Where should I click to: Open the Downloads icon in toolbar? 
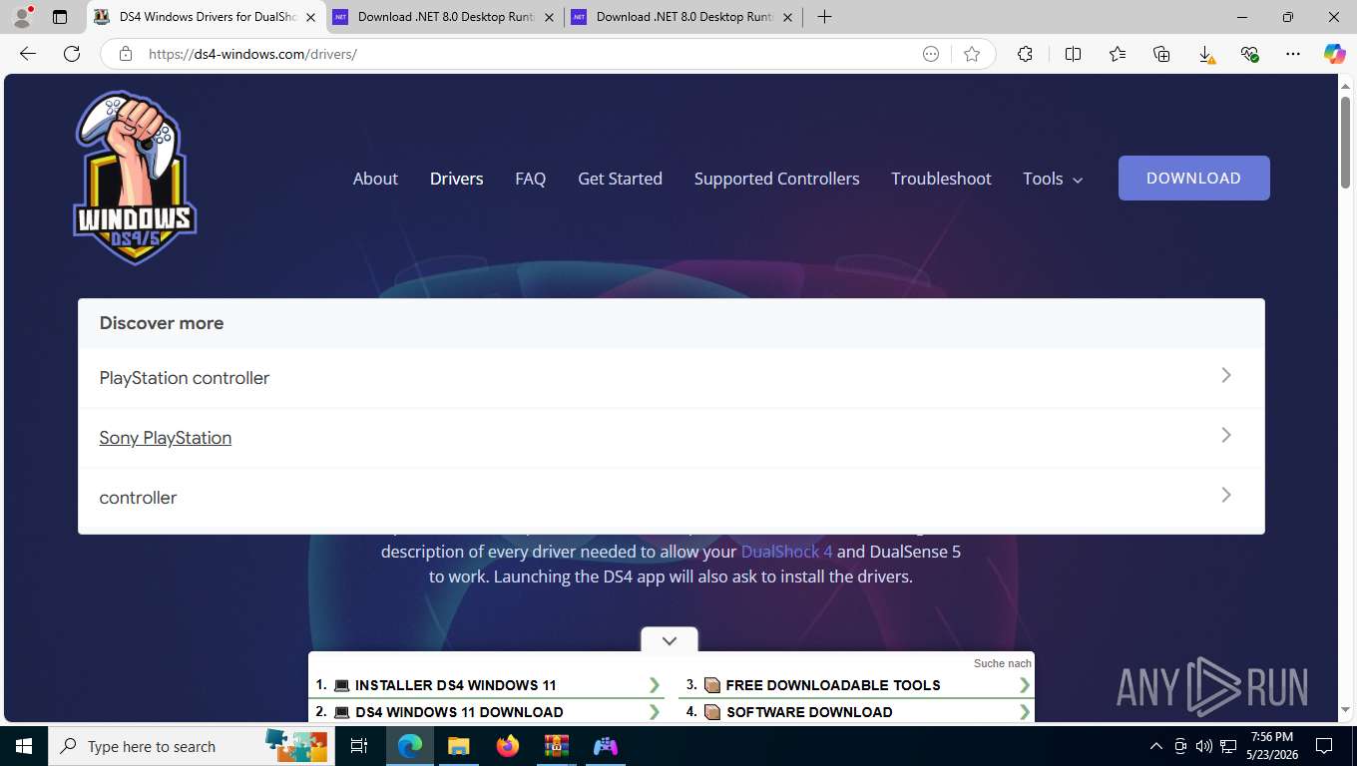point(1205,54)
